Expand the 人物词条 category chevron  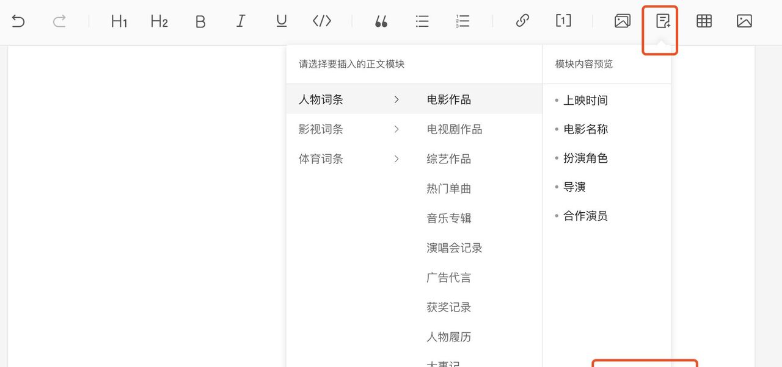(x=396, y=99)
